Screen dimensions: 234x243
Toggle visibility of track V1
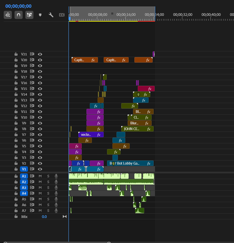pos(40,169)
